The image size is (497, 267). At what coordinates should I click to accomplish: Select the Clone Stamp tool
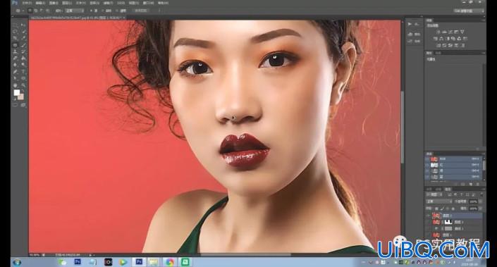[x=16, y=51]
